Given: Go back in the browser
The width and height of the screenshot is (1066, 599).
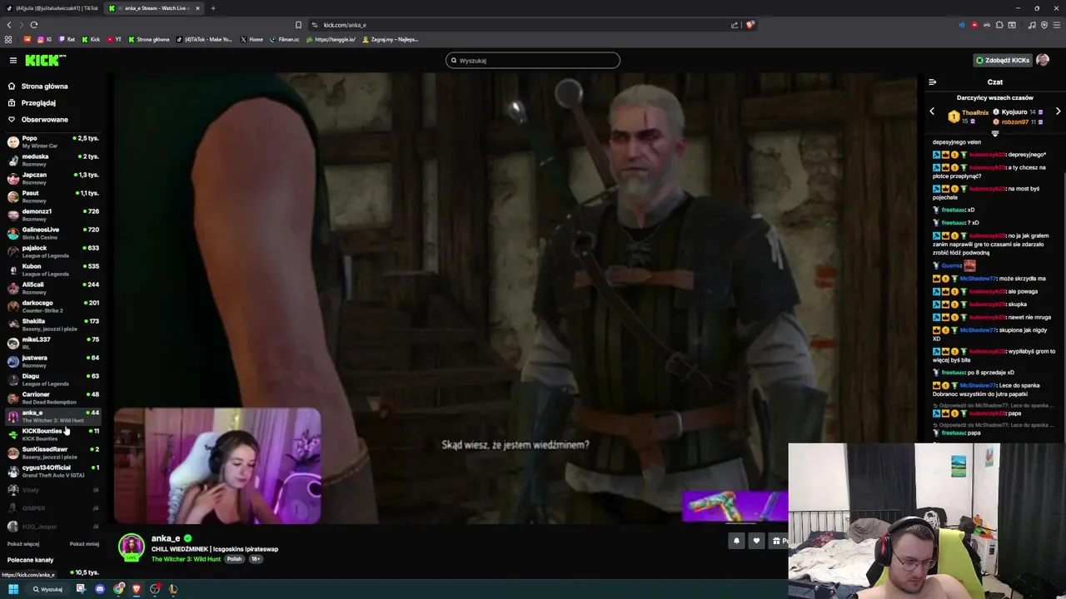Looking at the screenshot, I should (9, 25).
